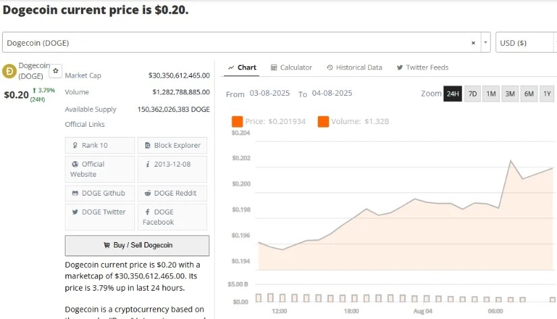557x319 pixels.
Task: Open the Historical Data tab
Action: point(354,67)
